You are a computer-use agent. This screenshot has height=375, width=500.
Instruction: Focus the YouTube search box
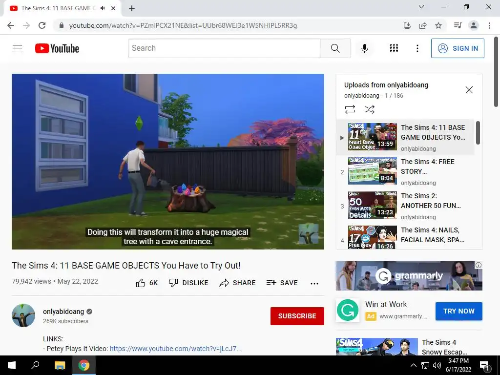click(x=224, y=48)
